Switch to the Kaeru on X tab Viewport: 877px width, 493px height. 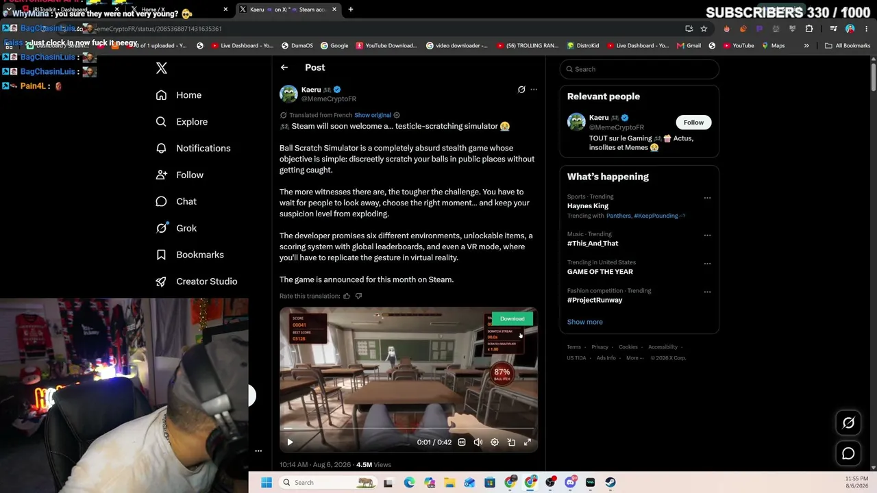pos(288,10)
